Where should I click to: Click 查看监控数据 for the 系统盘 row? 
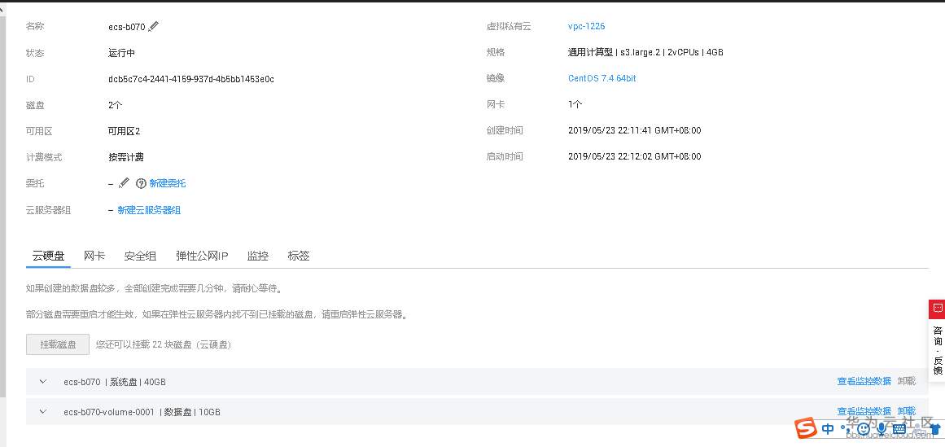click(x=864, y=381)
